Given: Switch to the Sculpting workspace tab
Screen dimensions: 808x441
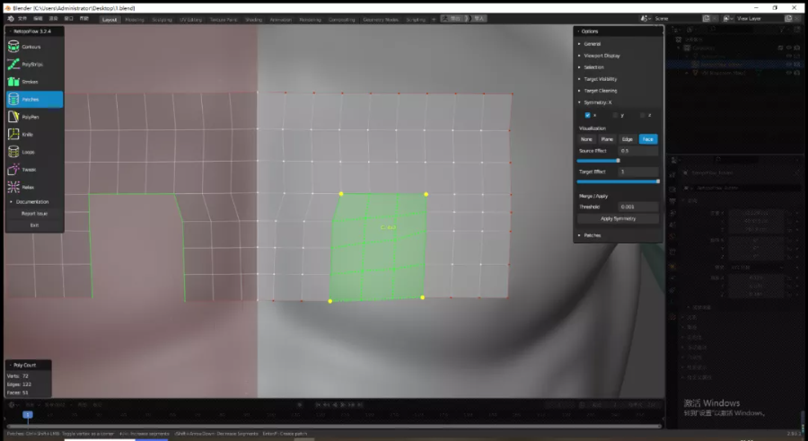Looking at the screenshot, I should pyautogui.click(x=161, y=18).
